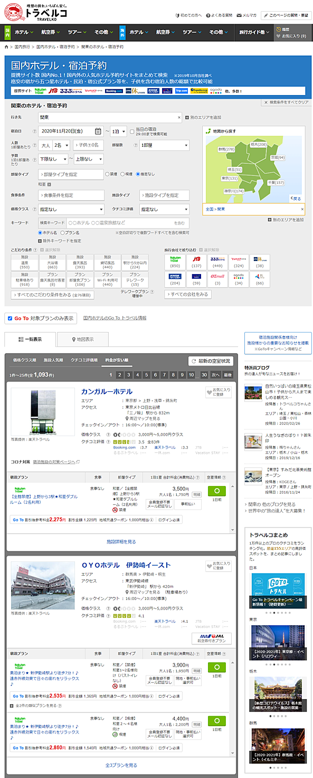Open the 1泊 nights dropdown

point(118,132)
